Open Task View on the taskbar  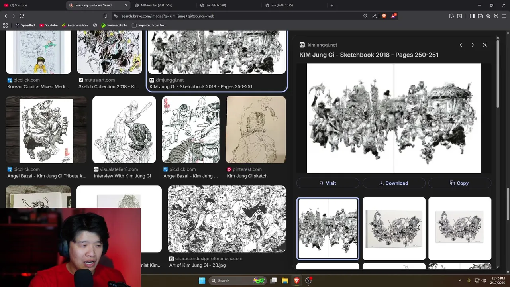(x=274, y=281)
